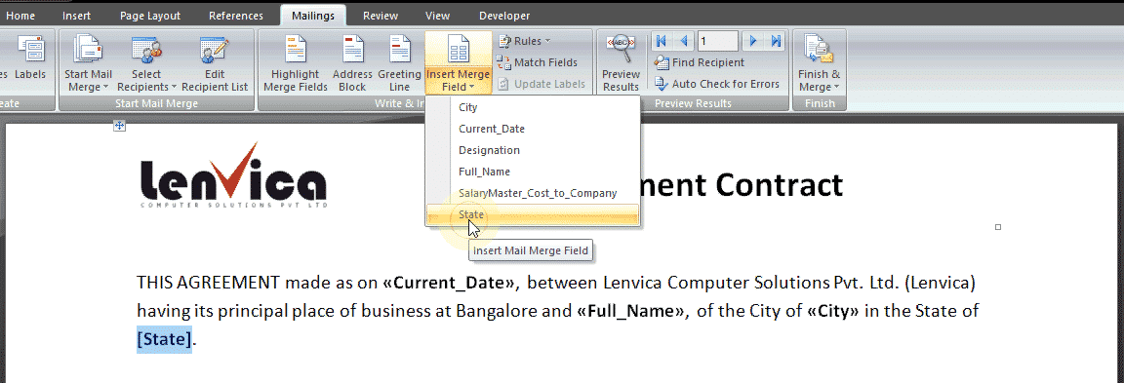Go to the References tab
Screen dimensions: 1124x383
click(236, 15)
